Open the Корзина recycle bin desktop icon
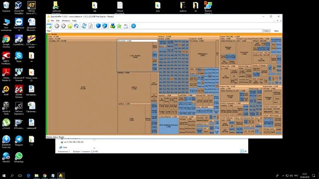Viewport: 319px width, 179px height. pos(6,6)
